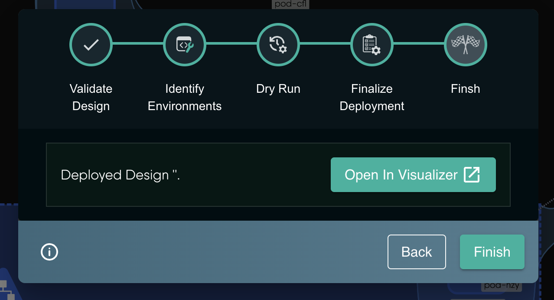This screenshot has height=300, width=554.
Task: Click the "Identify Environments" step label
Action: click(x=185, y=98)
